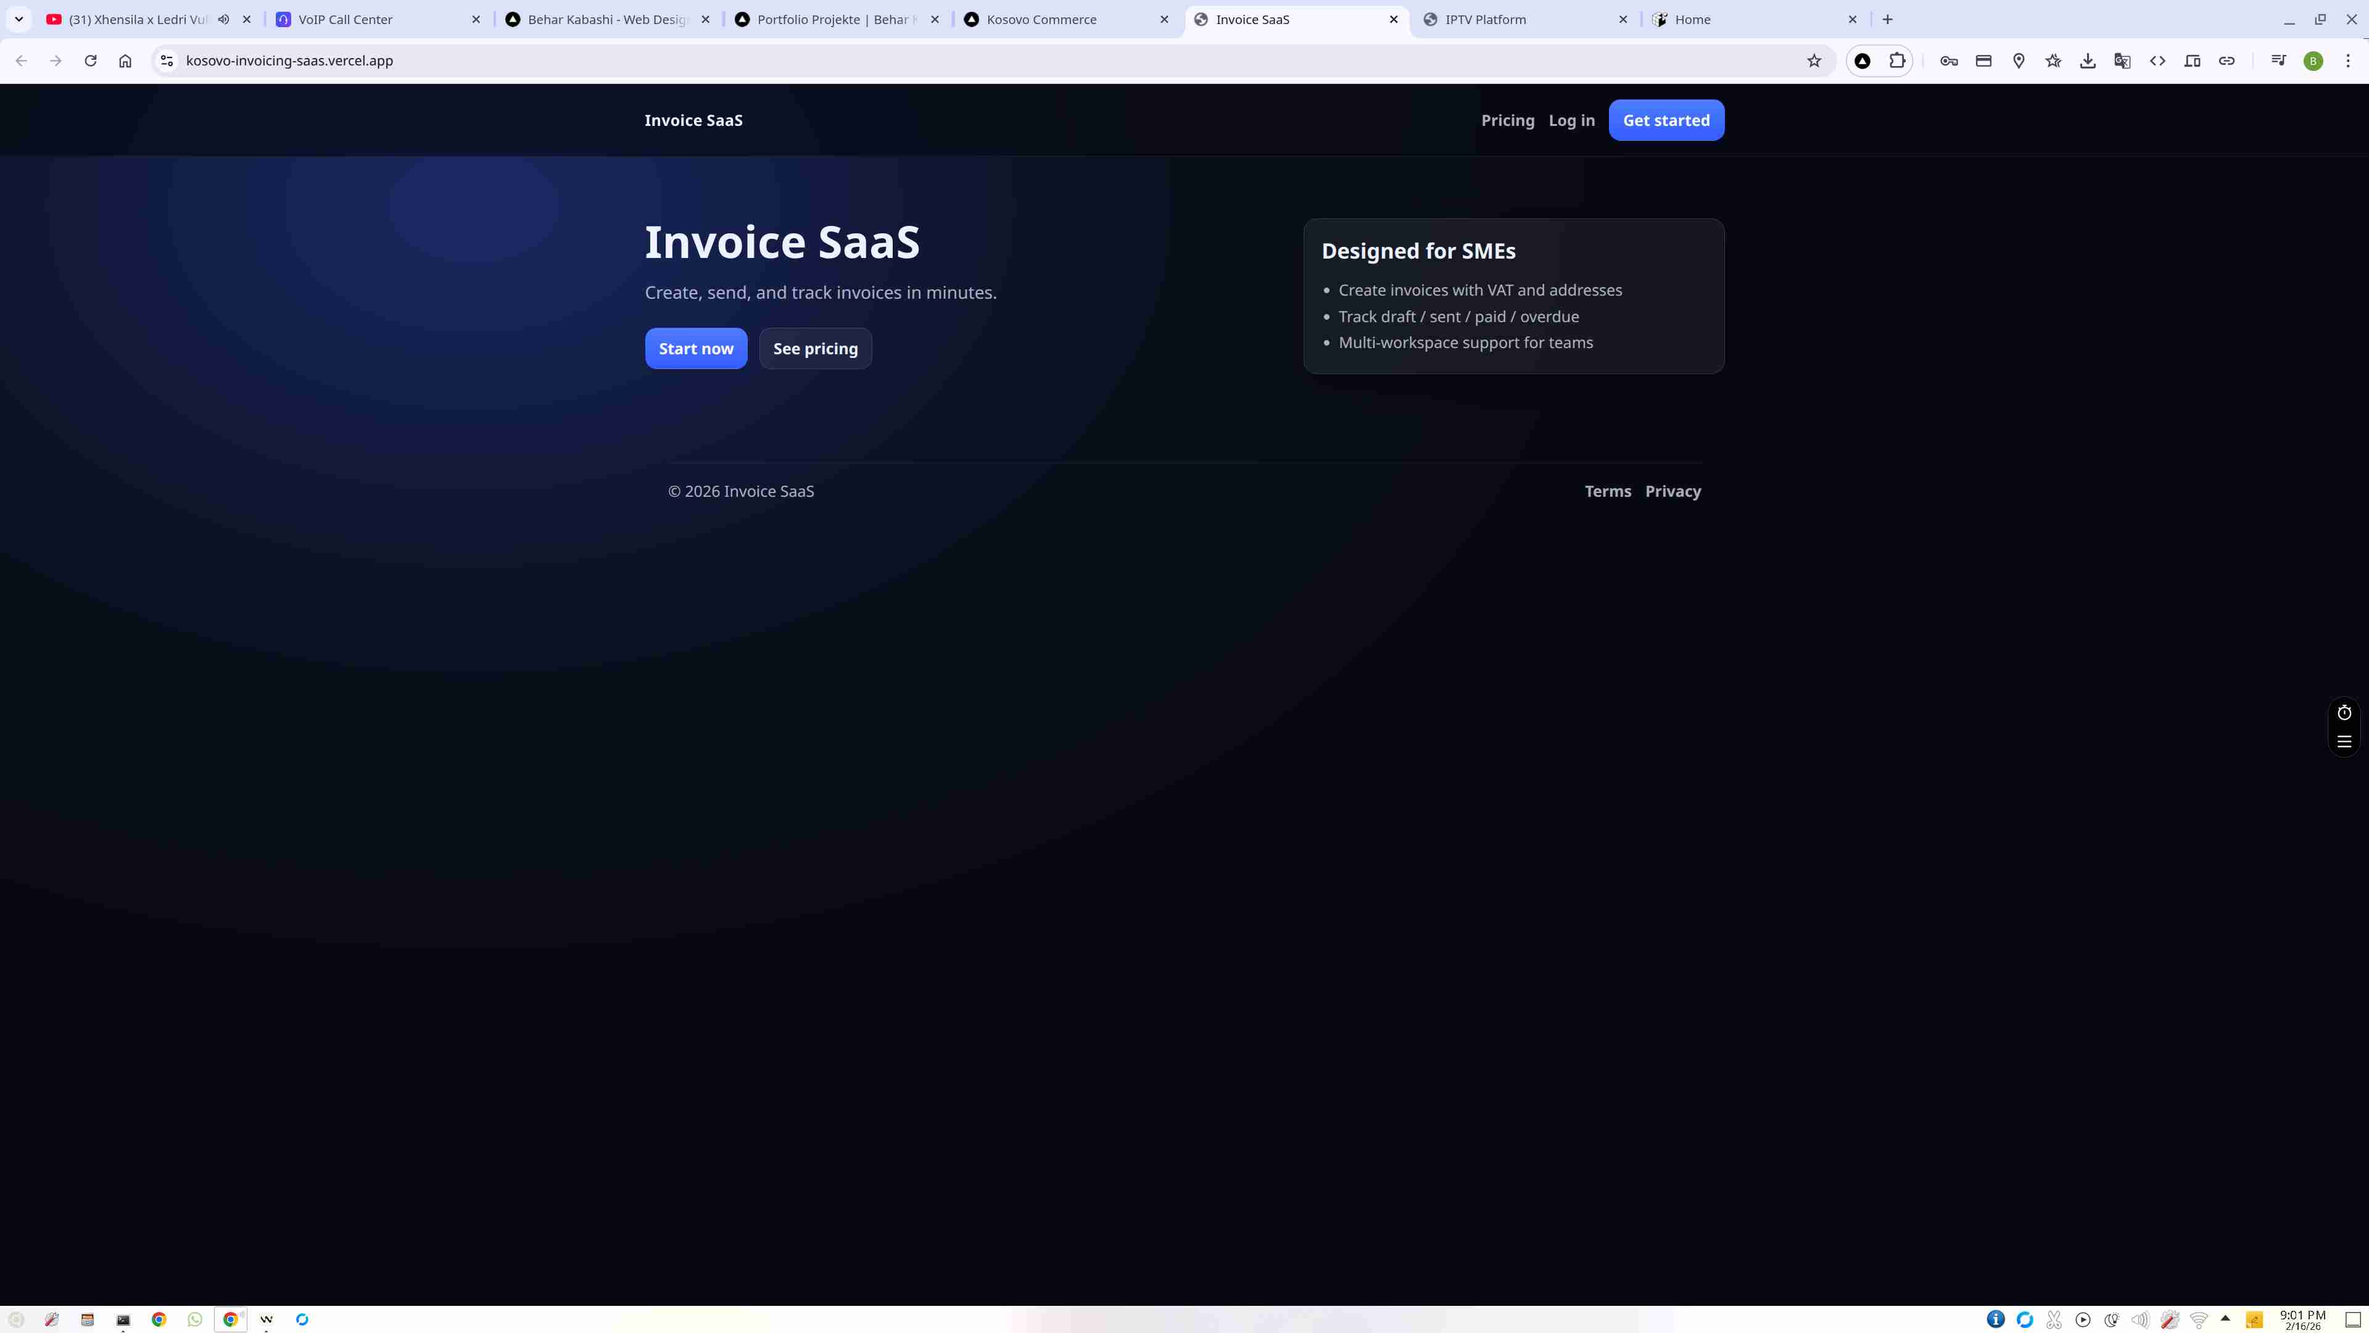Bookmark this page with the star icon
The image size is (2369, 1333).
click(x=1814, y=60)
